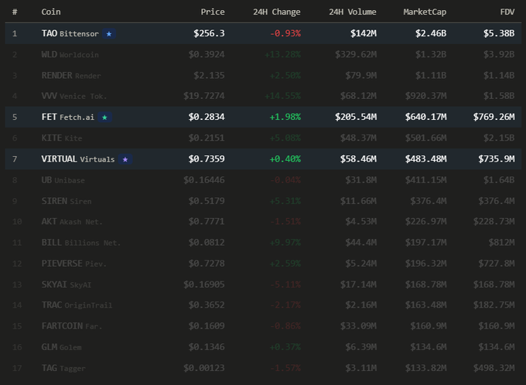
Task: Click TAO volume $142M
Action: point(364,33)
